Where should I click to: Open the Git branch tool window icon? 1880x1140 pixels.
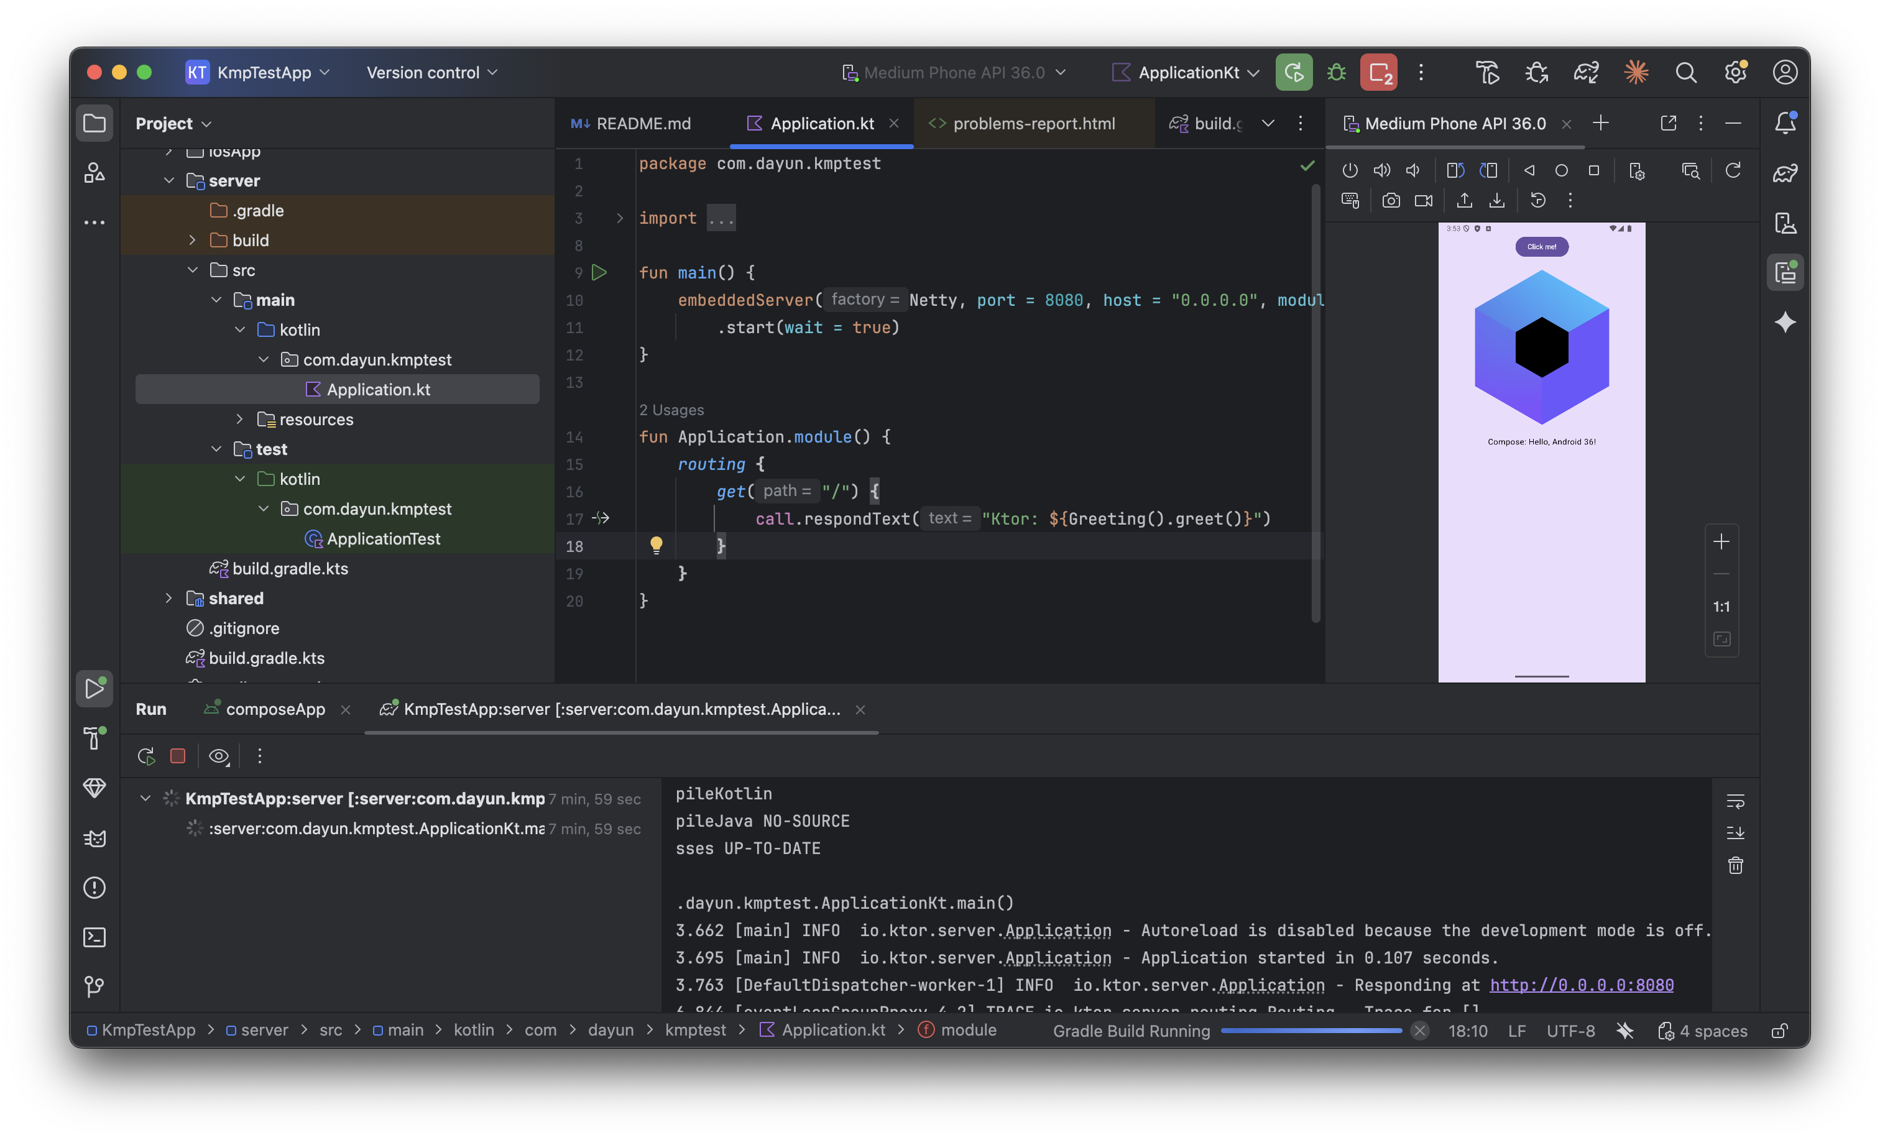pyautogui.click(x=94, y=986)
